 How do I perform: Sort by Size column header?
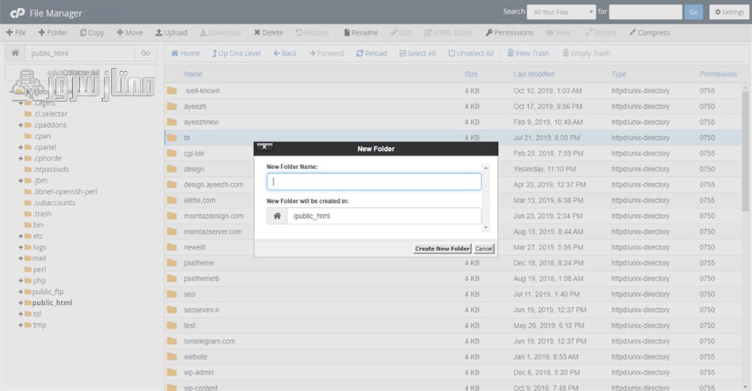471,74
